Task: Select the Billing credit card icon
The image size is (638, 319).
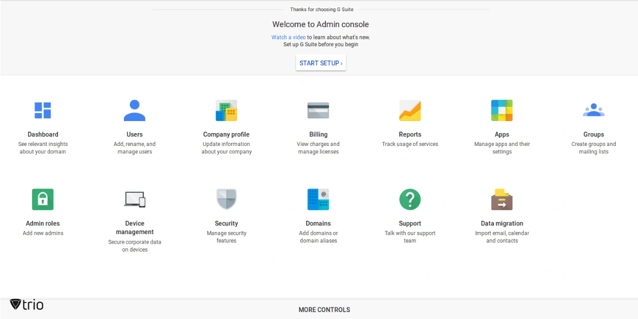Action: pyautogui.click(x=318, y=110)
